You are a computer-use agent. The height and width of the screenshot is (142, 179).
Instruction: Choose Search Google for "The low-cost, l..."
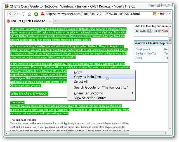[101, 87]
